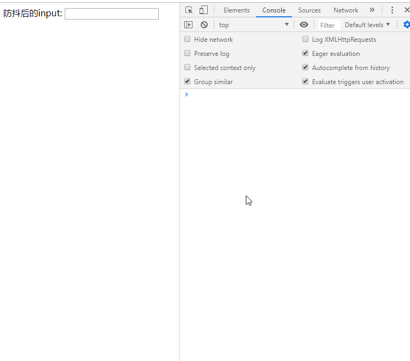
Task: Uncheck the Eager evaluation checkbox
Action: (x=305, y=53)
